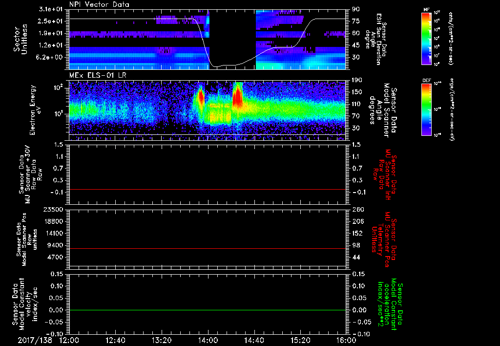The image size is (500, 346).
Task: Click the 12:40 time tick label
Action: point(115,340)
